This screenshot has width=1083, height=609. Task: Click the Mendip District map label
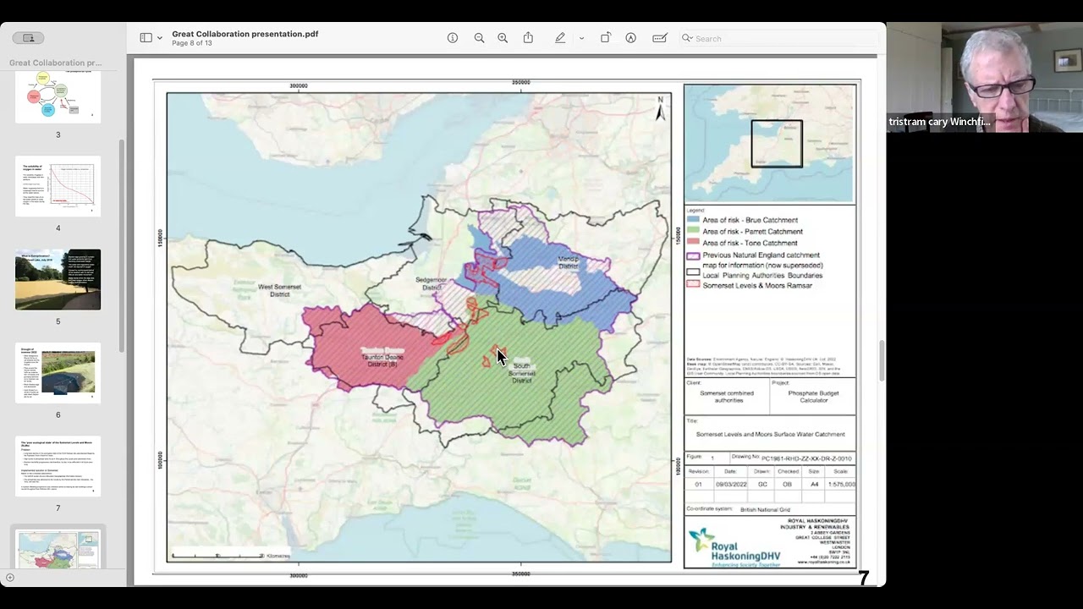click(567, 263)
